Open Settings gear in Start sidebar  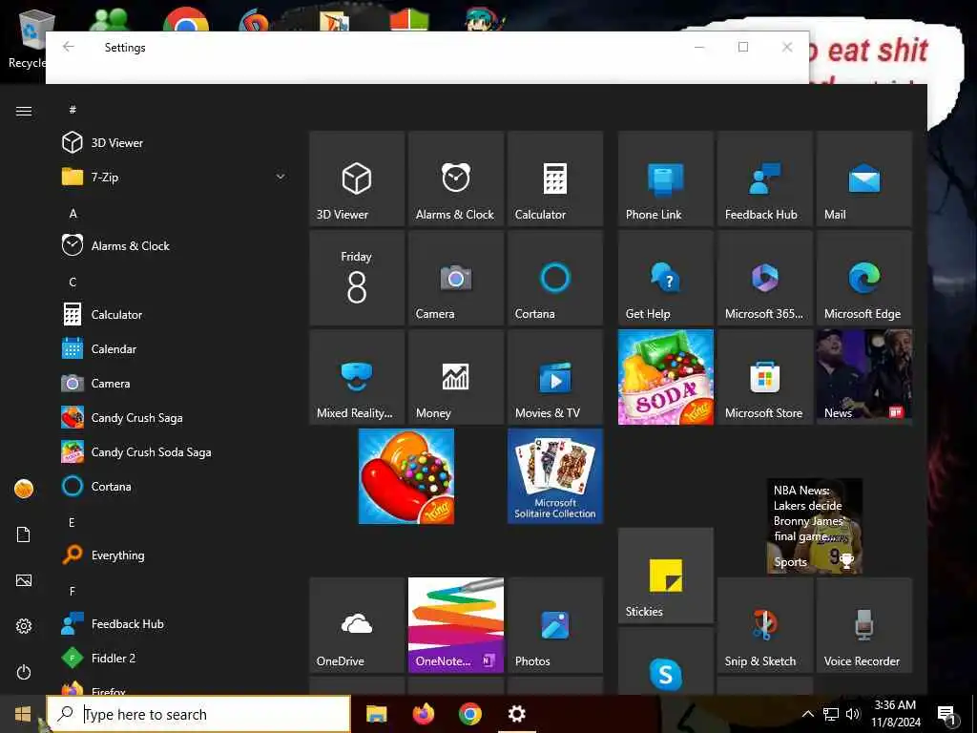tap(24, 626)
